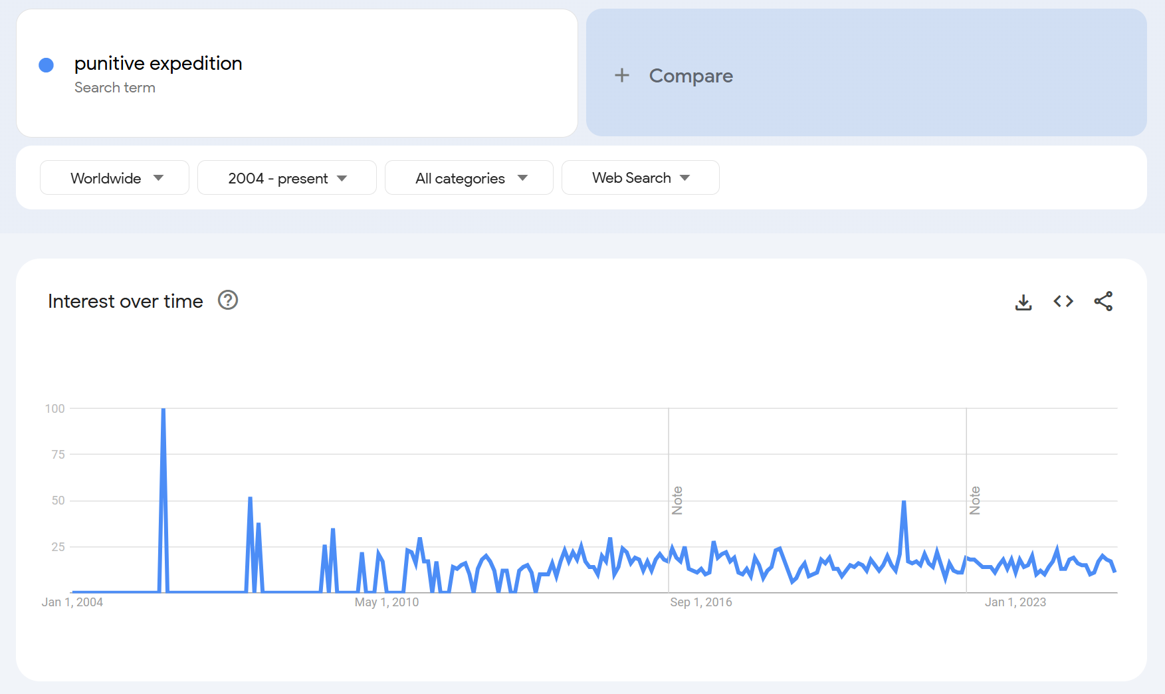This screenshot has width=1165, height=694.
Task: Click the Note marker near Sep 2016
Action: pyautogui.click(x=677, y=501)
